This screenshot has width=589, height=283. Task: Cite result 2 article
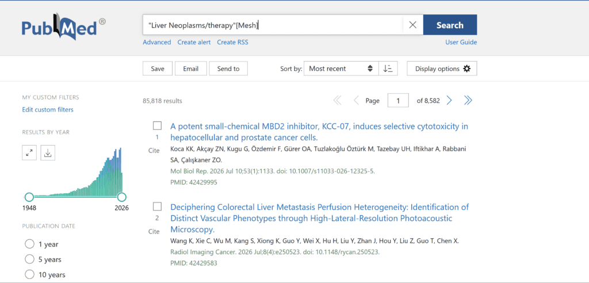pyautogui.click(x=154, y=231)
